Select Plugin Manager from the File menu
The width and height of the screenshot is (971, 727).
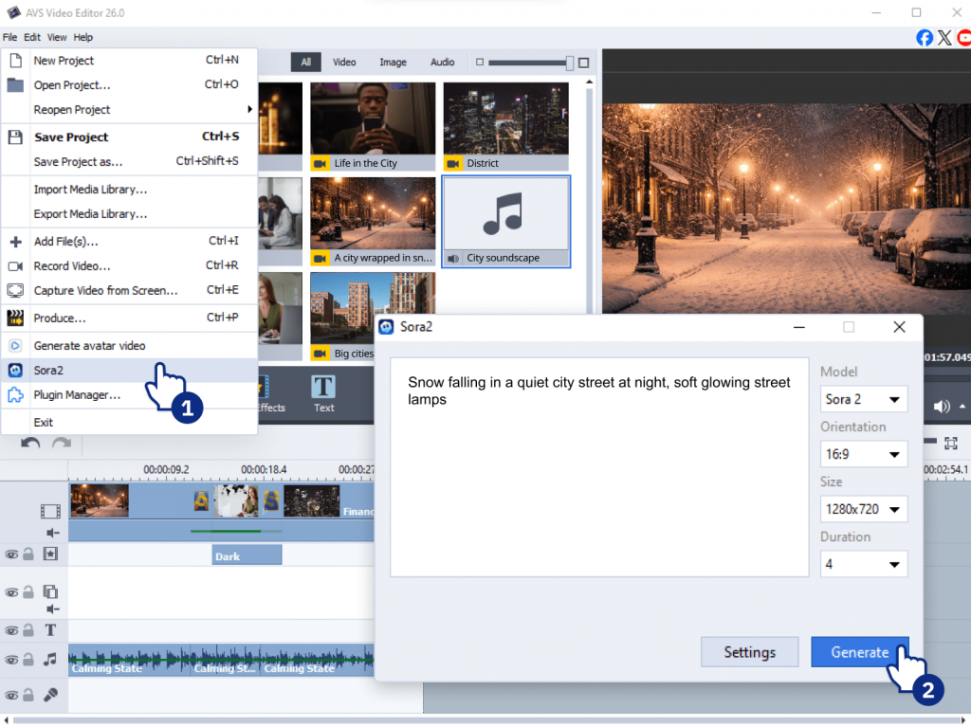tap(77, 394)
